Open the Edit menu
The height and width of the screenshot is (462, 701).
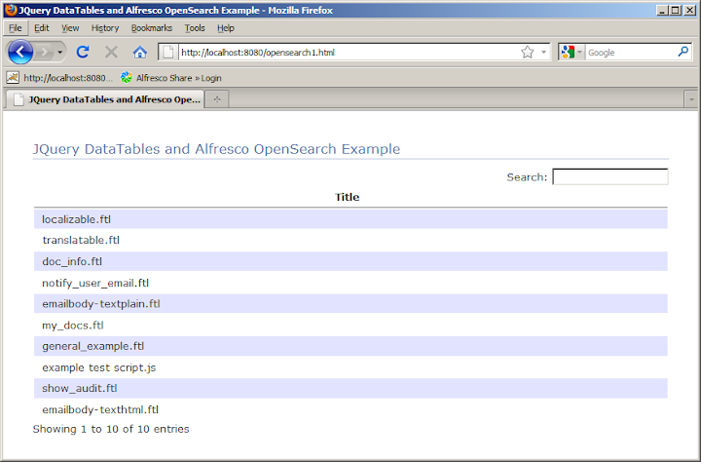[42, 28]
